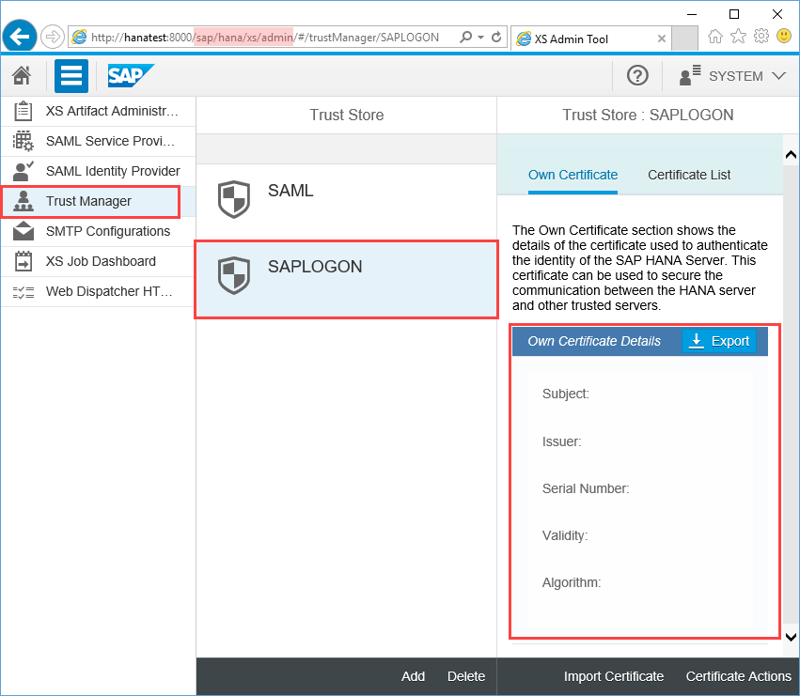The image size is (800, 696).
Task: Click the XS Job Dashboard calendar icon
Action: [23, 261]
